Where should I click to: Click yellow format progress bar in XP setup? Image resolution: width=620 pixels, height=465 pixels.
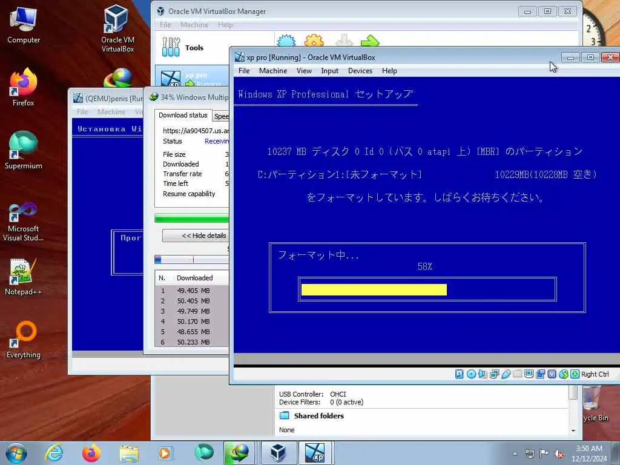click(374, 289)
